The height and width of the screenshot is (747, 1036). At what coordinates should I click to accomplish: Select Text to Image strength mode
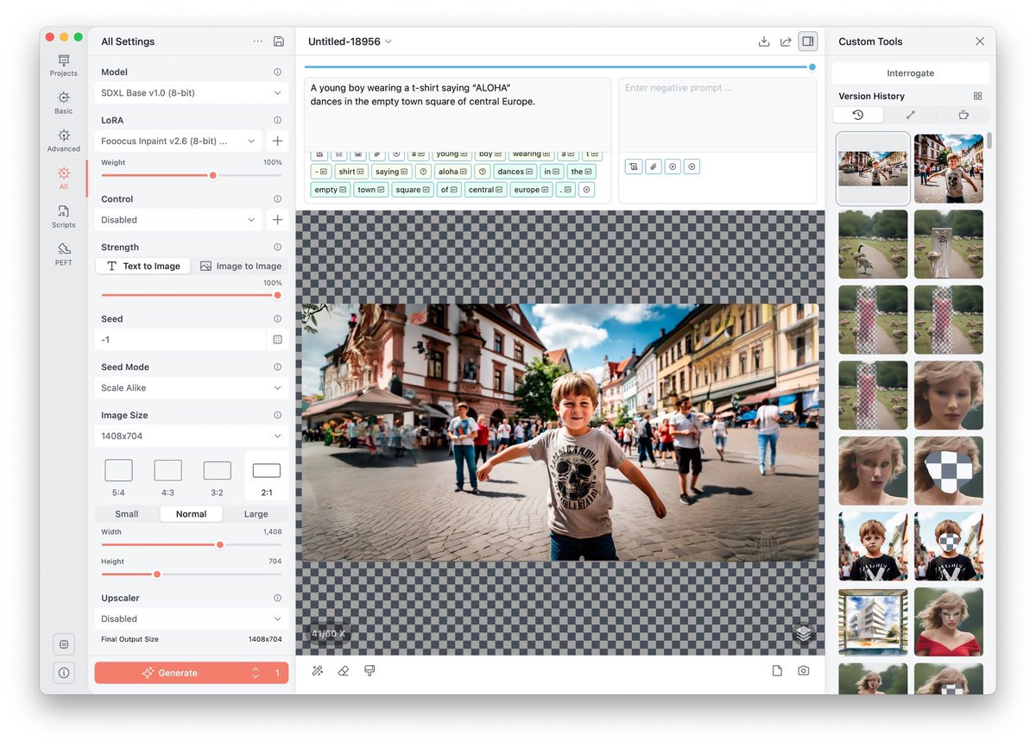[x=143, y=266]
